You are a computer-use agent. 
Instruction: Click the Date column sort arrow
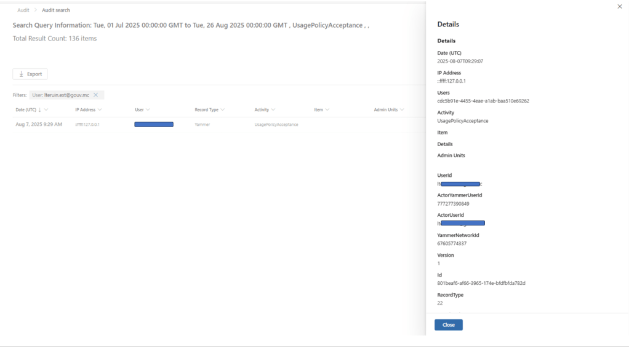pos(40,110)
